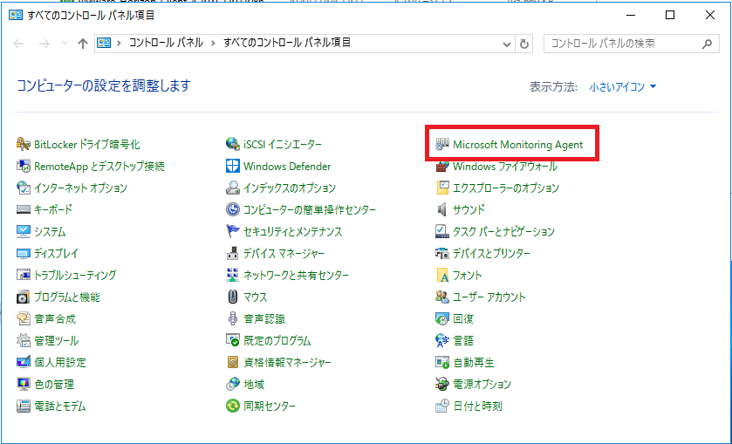
Task: Open the トラブルシューティング icon
Action: (23, 275)
